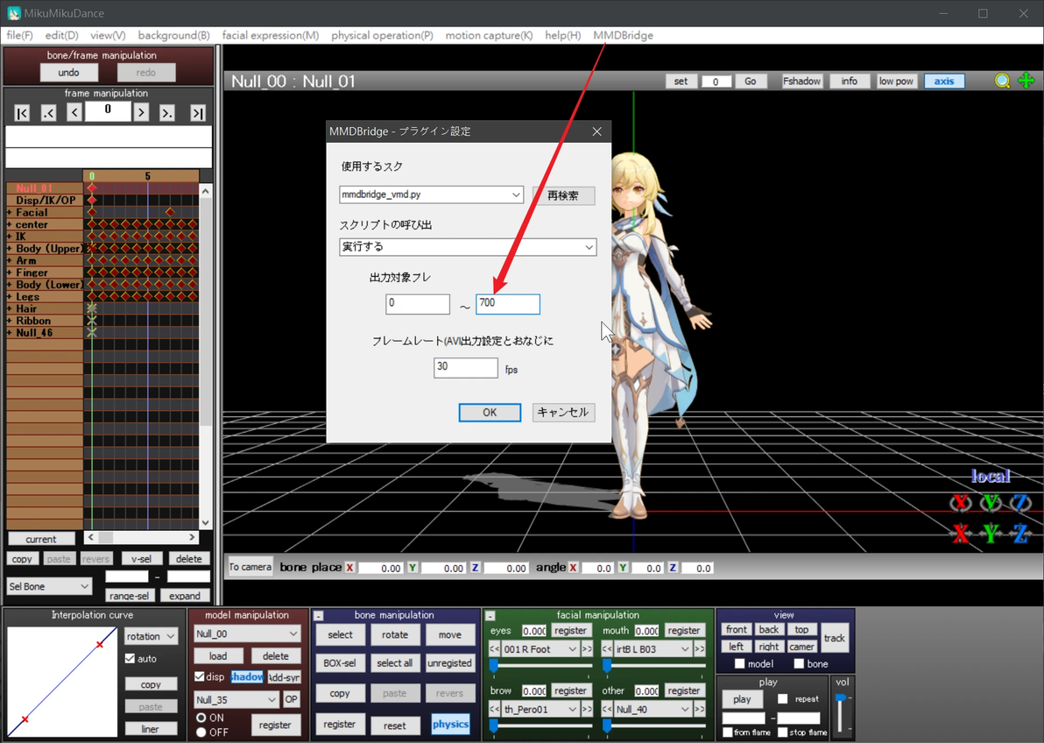Open the Null_35 dropdown
This screenshot has width=1044, height=743.
coord(236,700)
